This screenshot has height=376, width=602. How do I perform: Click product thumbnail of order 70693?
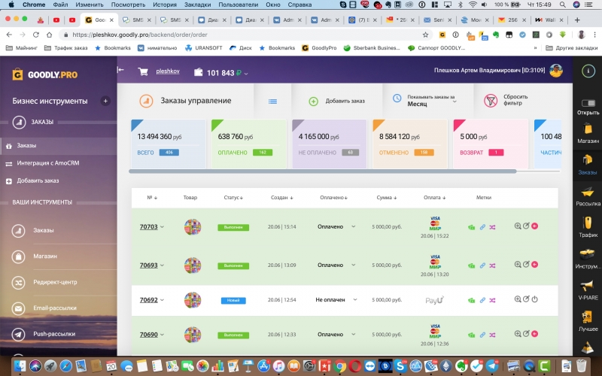tap(193, 265)
